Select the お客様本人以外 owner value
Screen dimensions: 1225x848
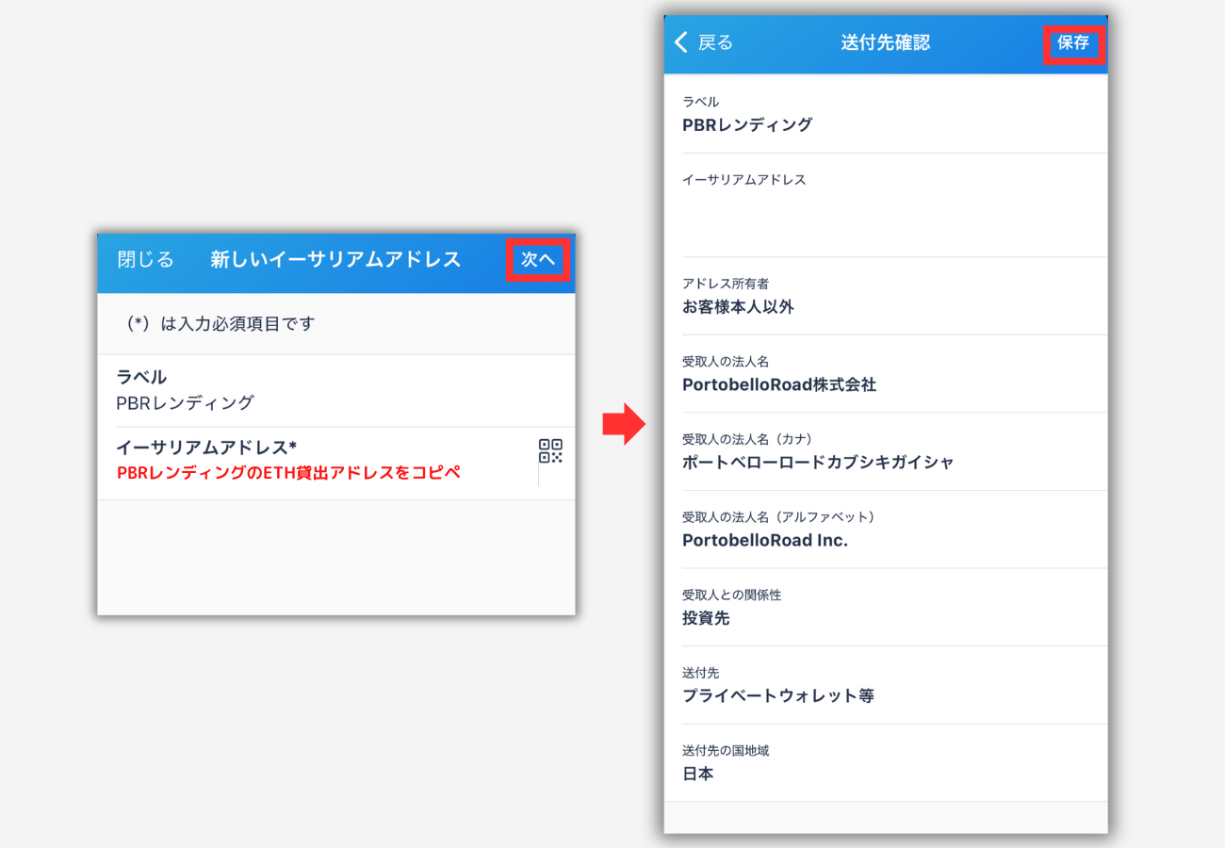(738, 307)
